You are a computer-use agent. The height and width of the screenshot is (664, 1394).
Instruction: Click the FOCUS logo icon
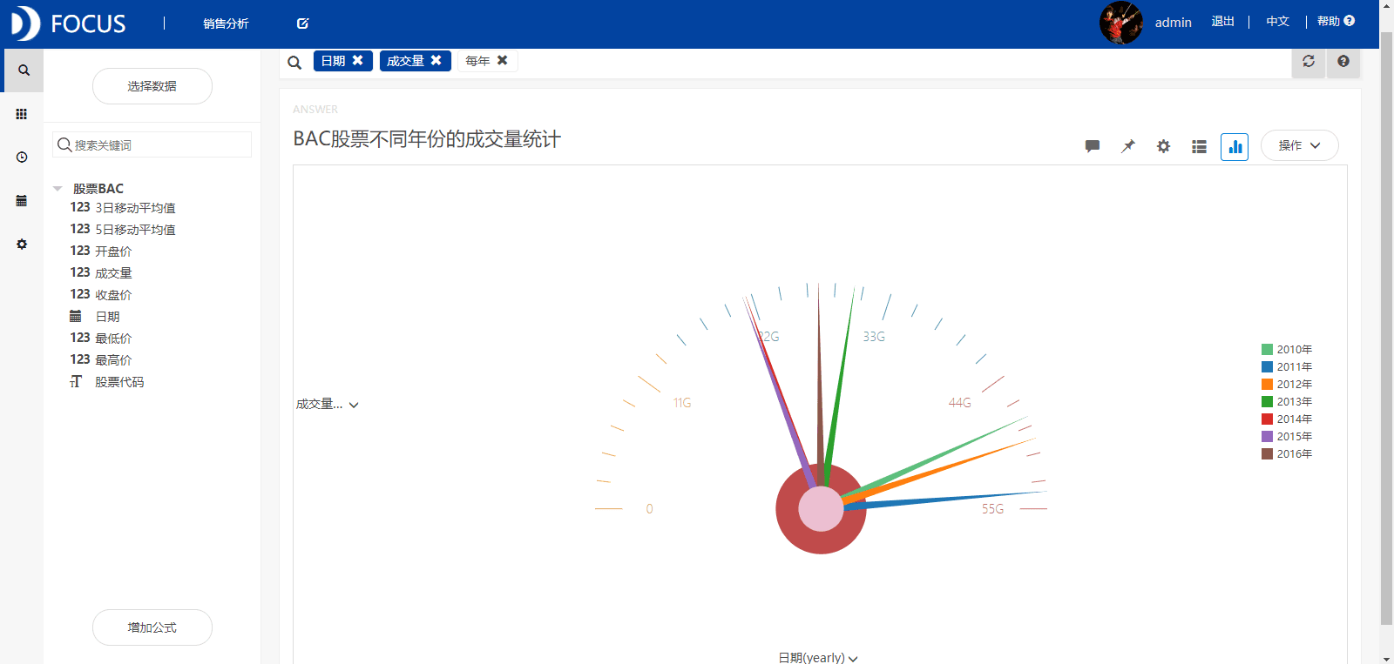tap(25, 23)
